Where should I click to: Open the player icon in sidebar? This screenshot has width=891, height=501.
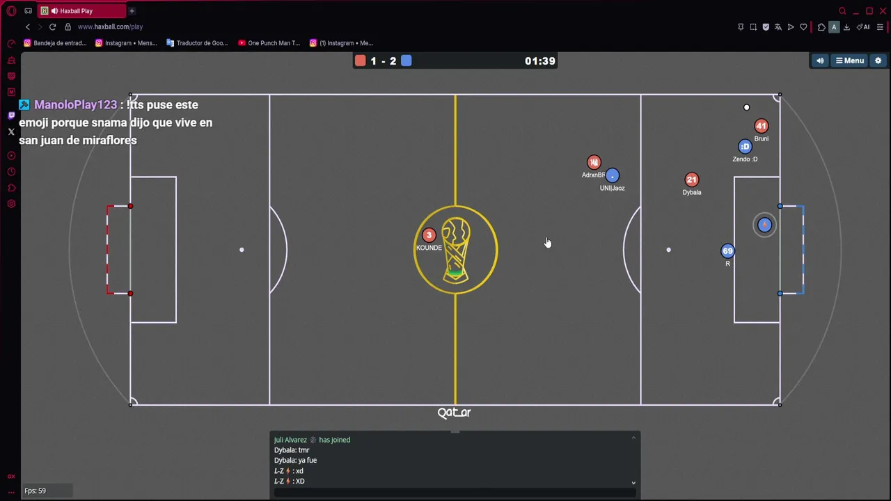(x=11, y=156)
